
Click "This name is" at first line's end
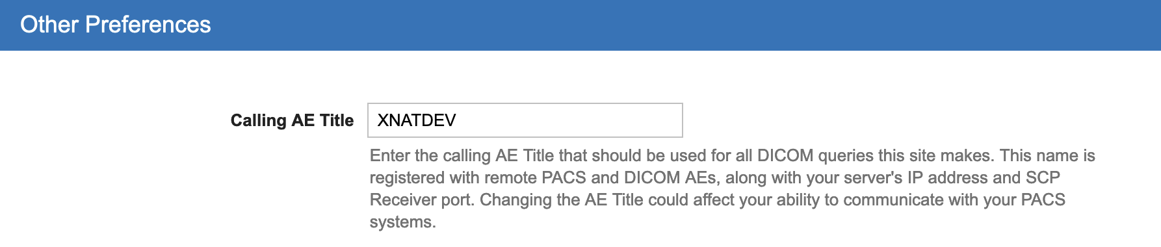point(1047,156)
